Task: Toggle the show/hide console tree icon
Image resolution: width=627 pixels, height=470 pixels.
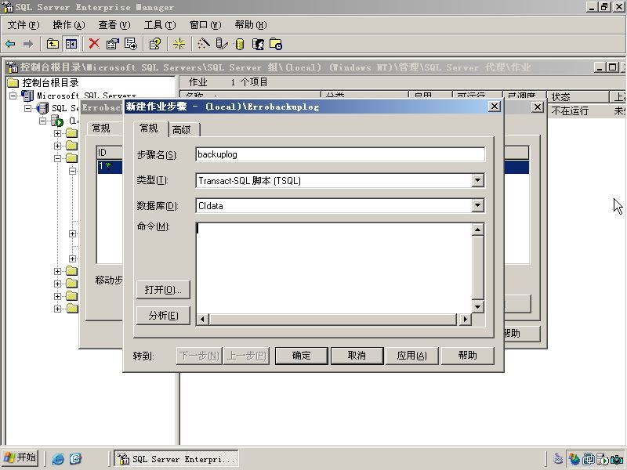Action: [71, 44]
